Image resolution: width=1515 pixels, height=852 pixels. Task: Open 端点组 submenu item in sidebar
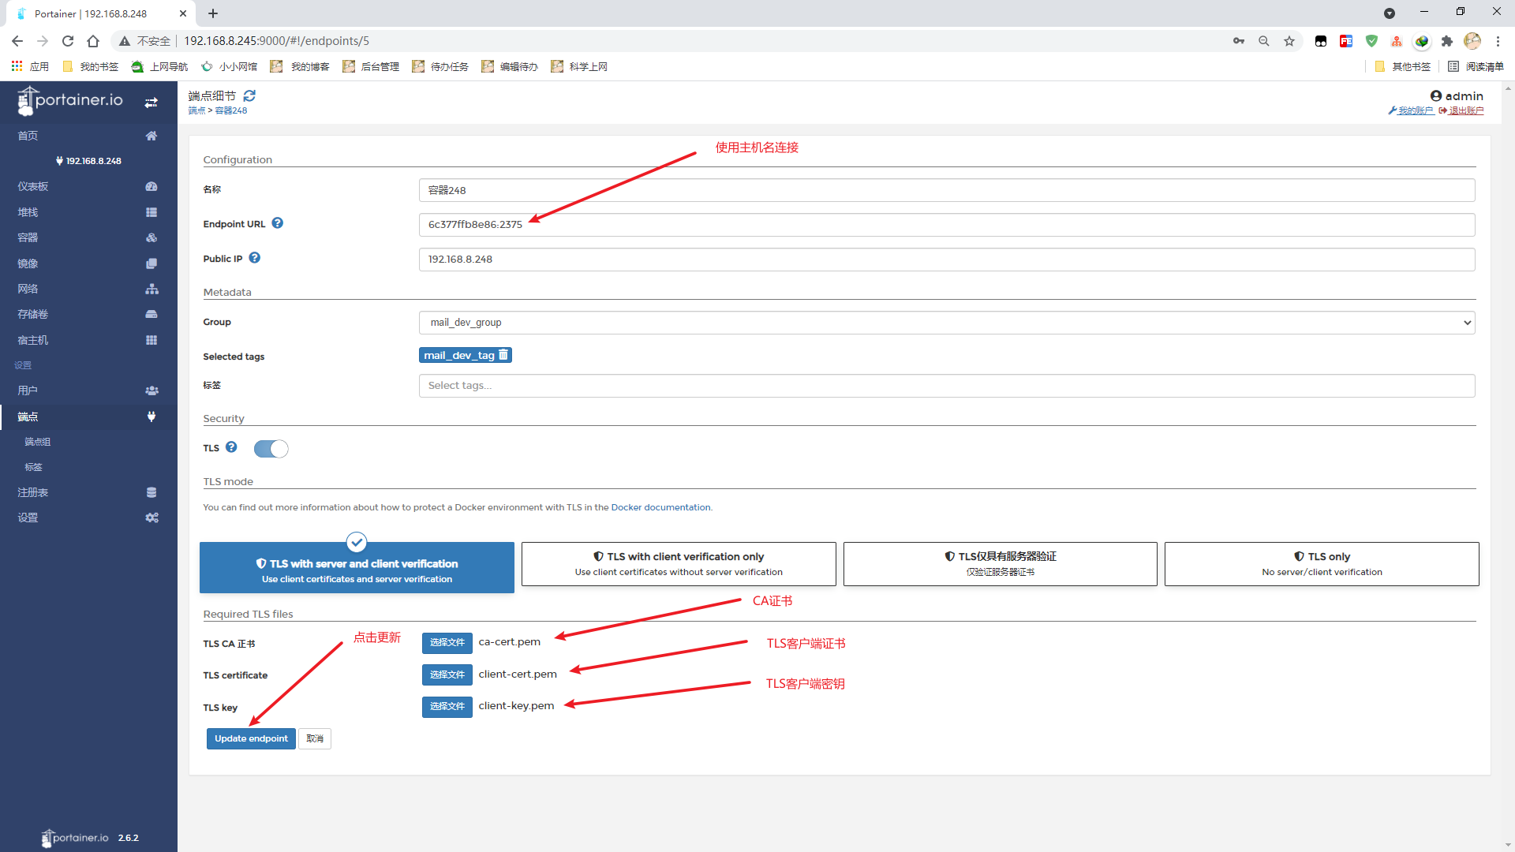coord(38,442)
